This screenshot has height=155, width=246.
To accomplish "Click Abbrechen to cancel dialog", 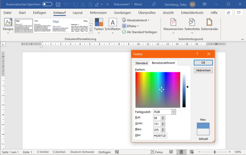I will (x=203, y=70).
